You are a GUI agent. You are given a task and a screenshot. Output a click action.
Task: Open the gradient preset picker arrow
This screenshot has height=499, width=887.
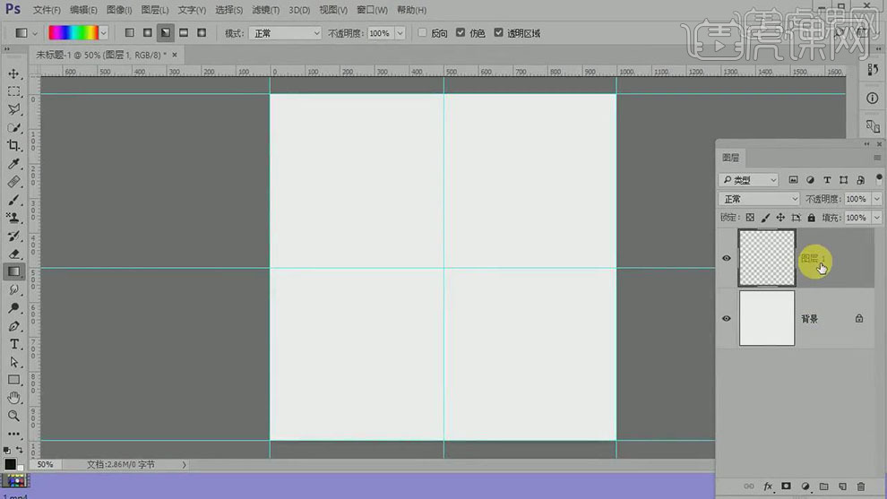coord(104,33)
